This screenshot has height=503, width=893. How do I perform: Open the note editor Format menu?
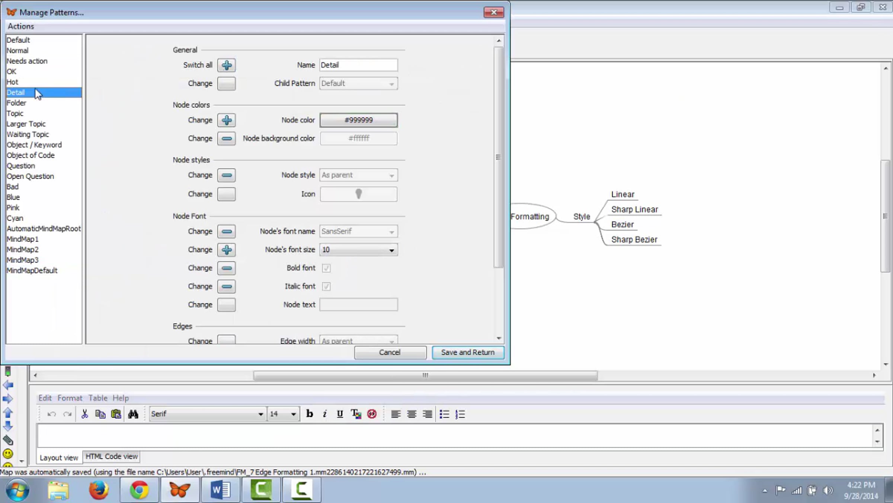(70, 398)
